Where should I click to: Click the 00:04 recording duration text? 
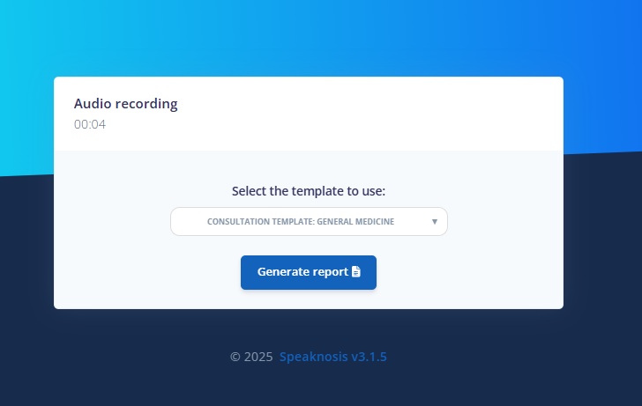(x=90, y=124)
